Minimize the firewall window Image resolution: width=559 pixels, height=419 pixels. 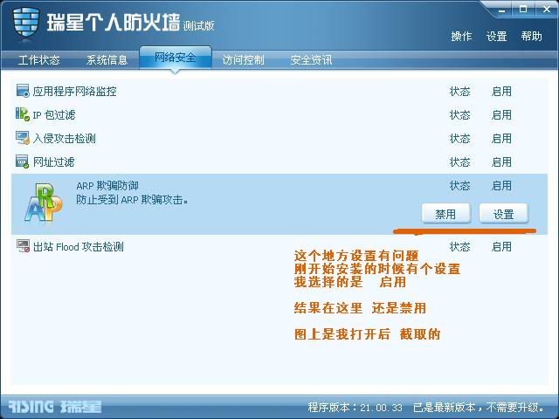[502, 10]
